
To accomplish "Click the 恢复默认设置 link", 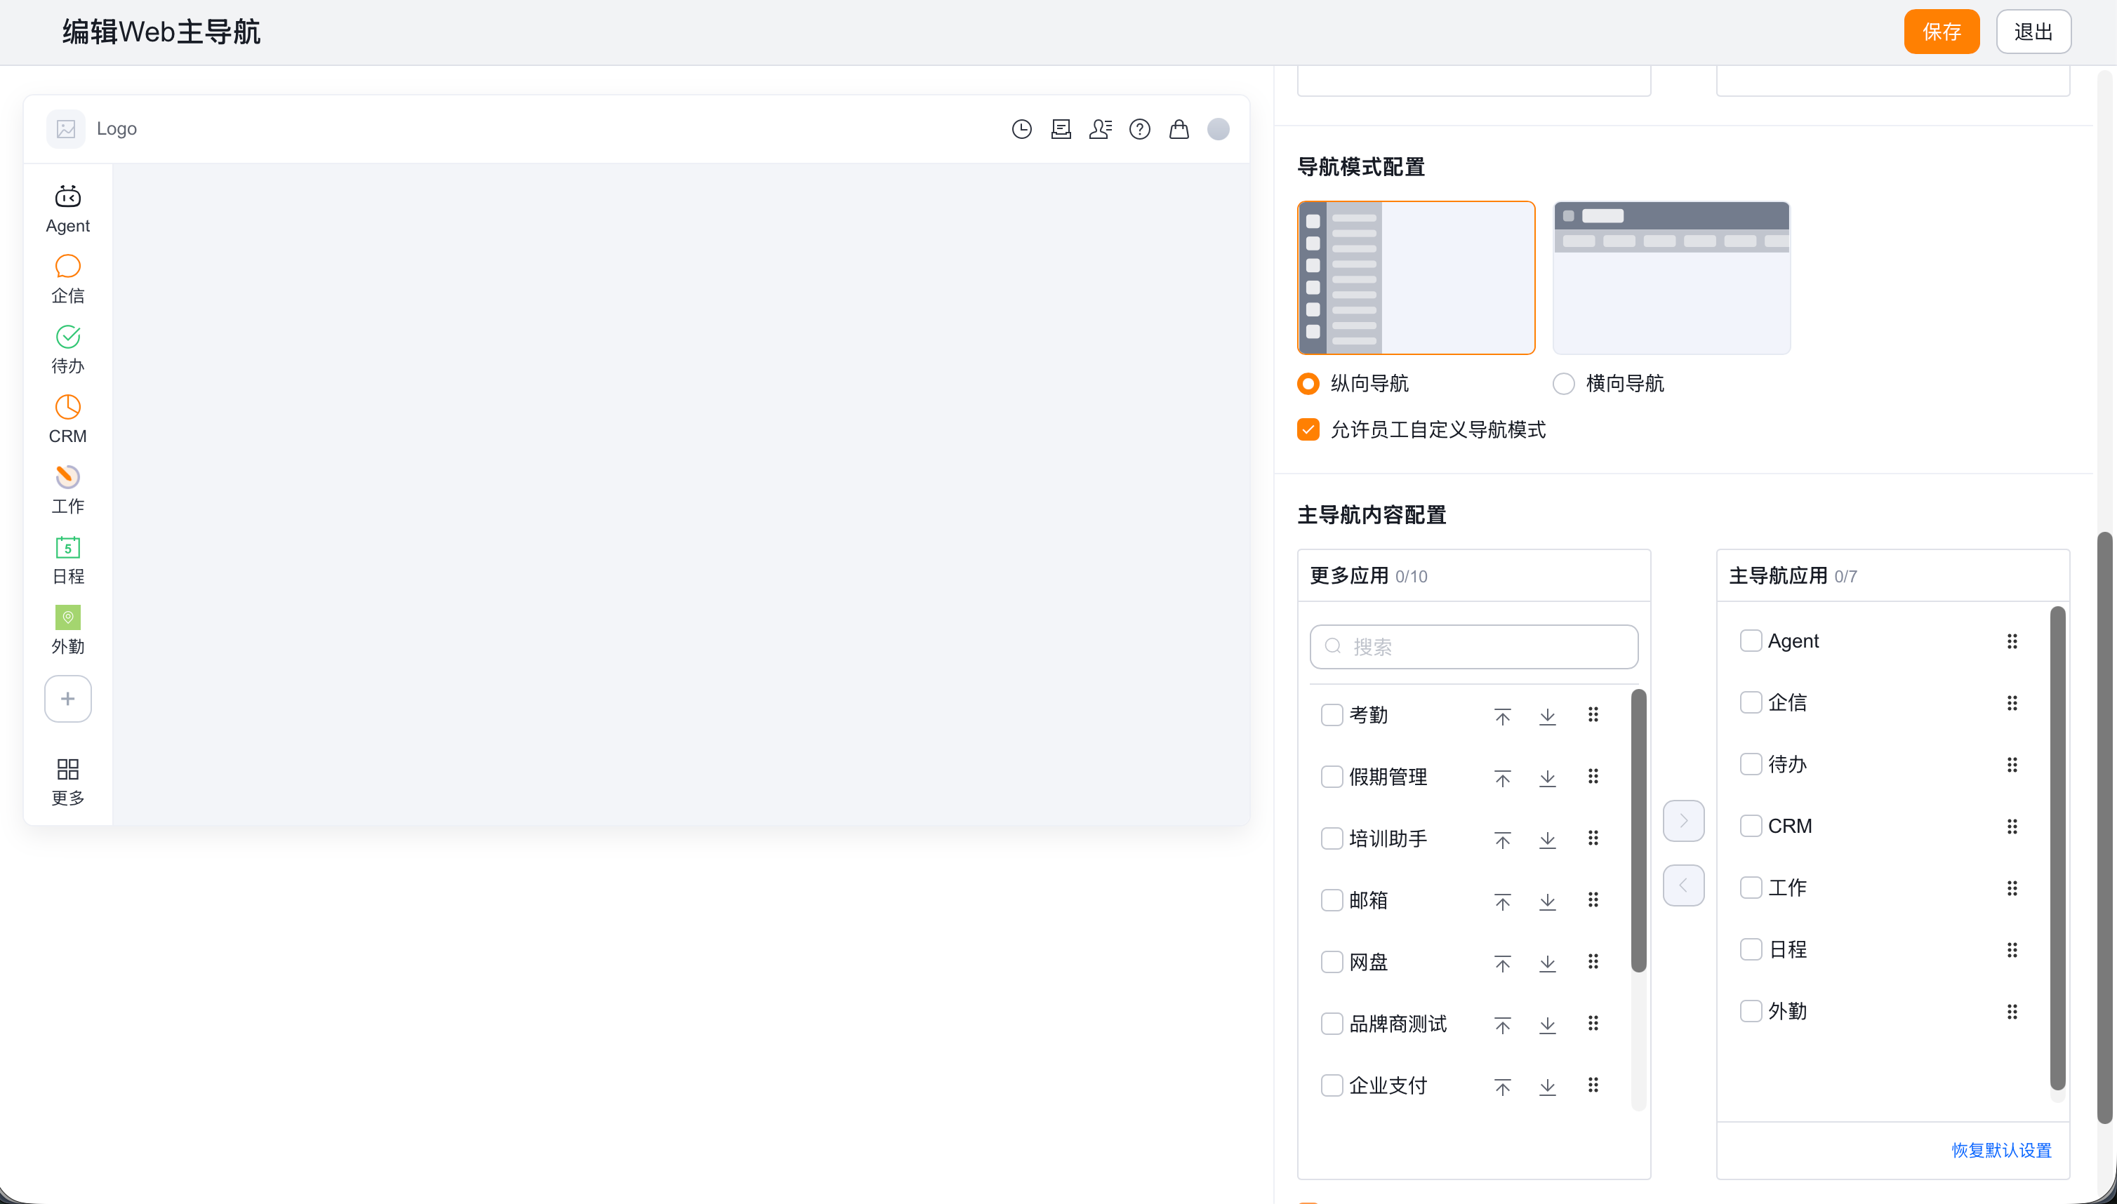I will (x=2001, y=1150).
